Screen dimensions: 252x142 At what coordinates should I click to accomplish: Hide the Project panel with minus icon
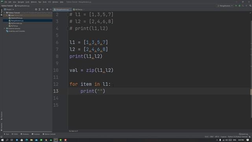tap(50, 9)
